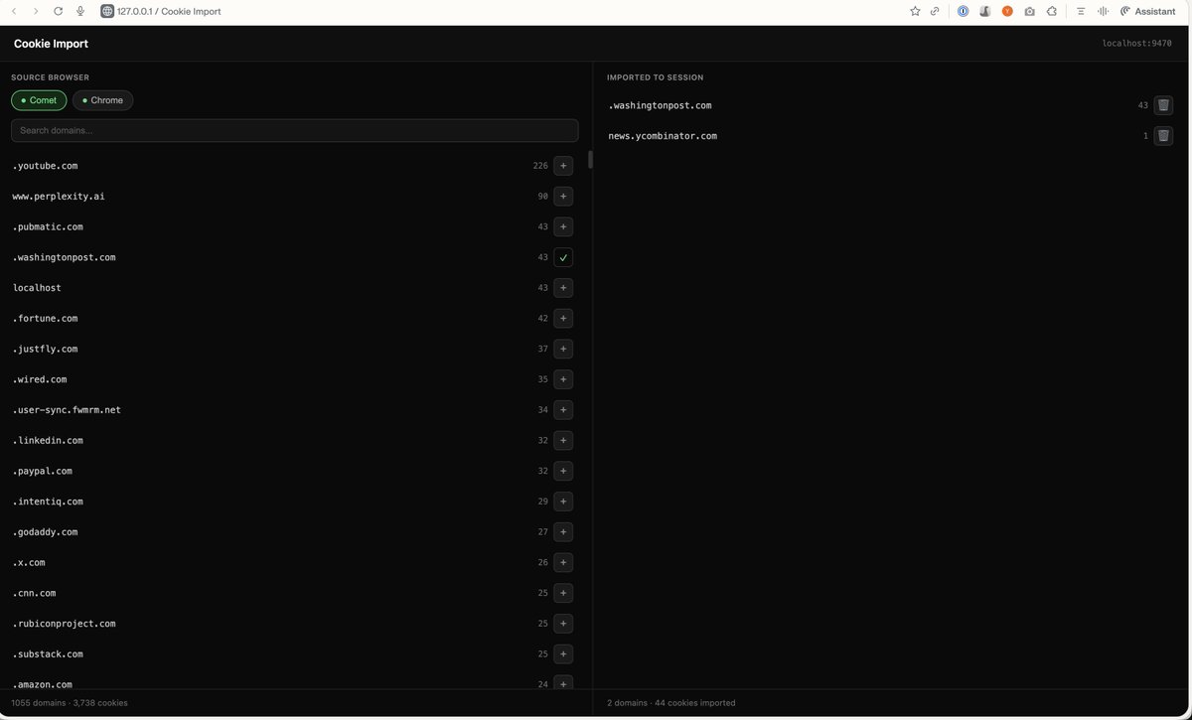
Task: Import .cnn.com with the plus icon
Action: pos(563,594)
